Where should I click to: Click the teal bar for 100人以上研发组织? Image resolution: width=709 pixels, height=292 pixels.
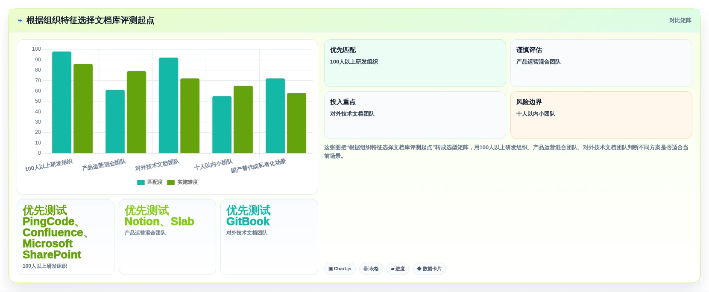coord(62,102)
